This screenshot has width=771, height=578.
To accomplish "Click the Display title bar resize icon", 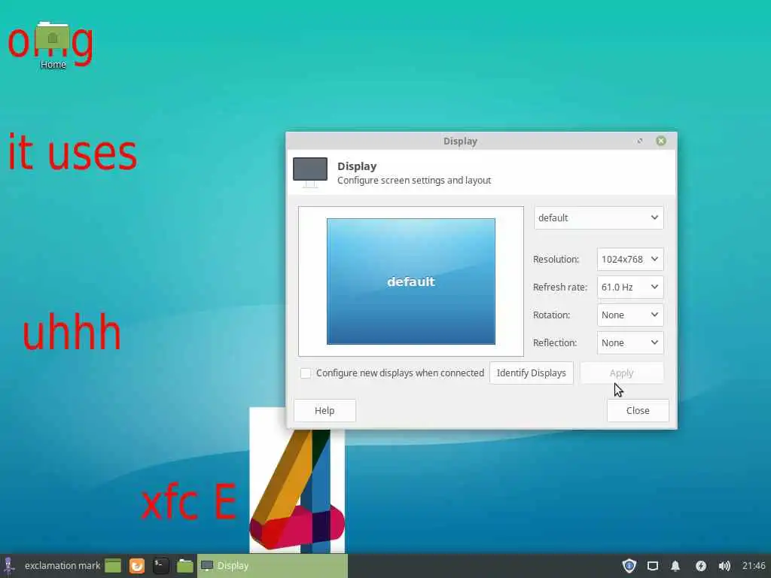I will 640,141.
